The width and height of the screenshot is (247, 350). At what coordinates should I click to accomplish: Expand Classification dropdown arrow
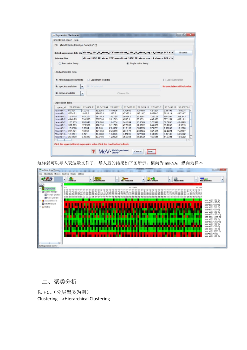117,179
